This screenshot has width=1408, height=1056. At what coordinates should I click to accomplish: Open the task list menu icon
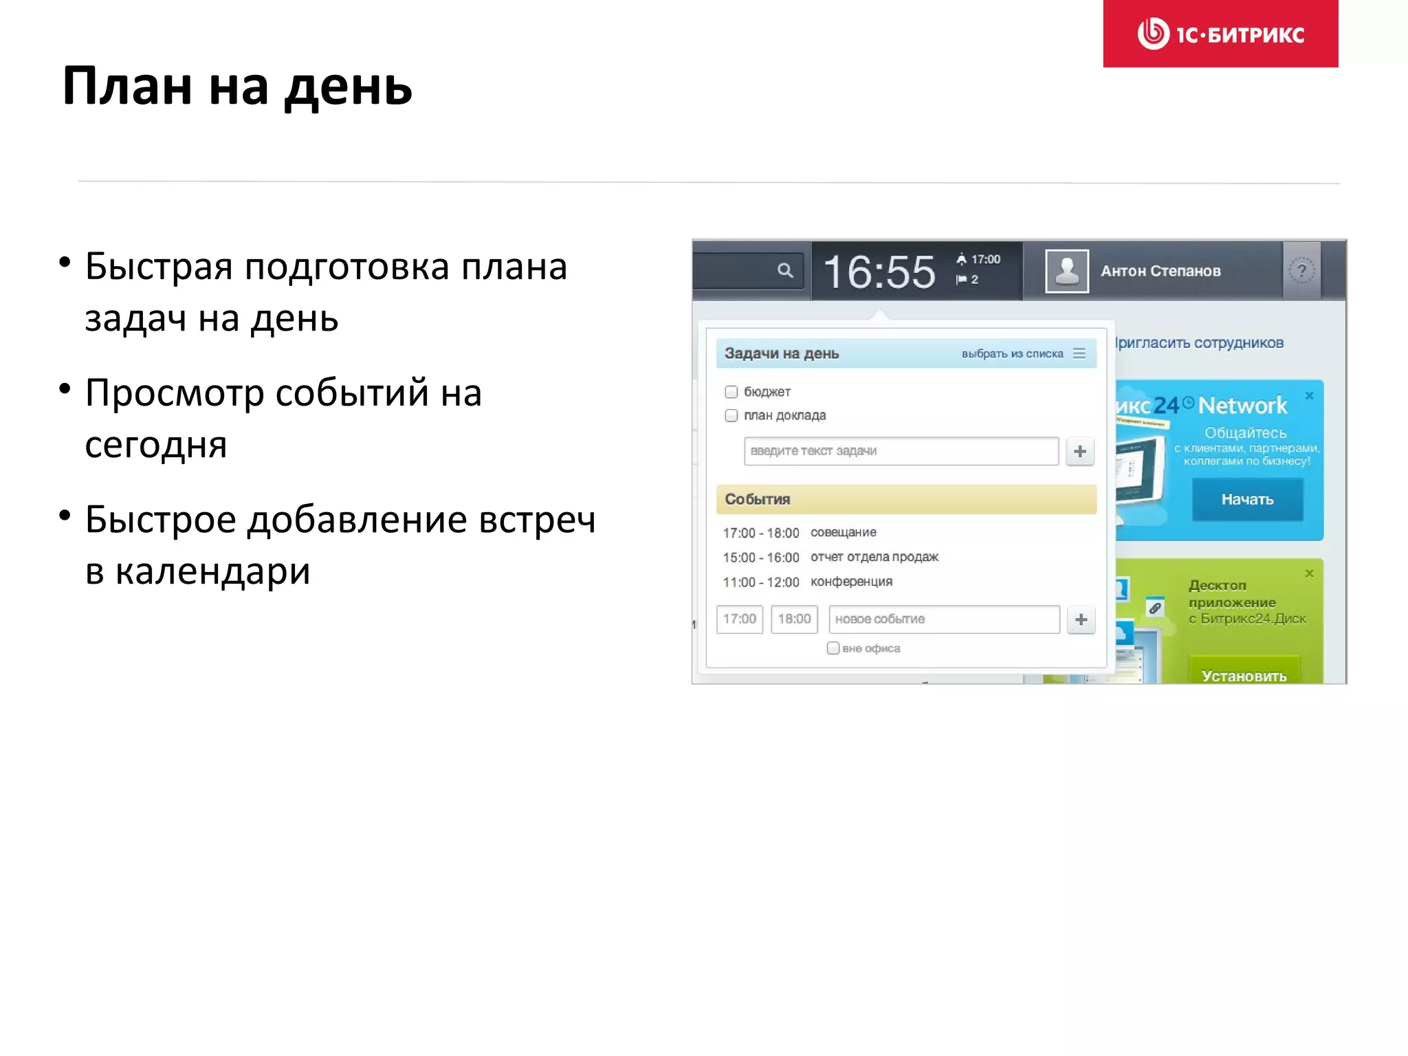[1079, 353]
